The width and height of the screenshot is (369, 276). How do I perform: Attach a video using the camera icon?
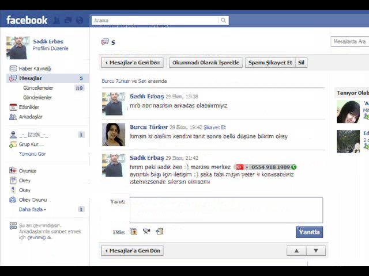[146, 232]
